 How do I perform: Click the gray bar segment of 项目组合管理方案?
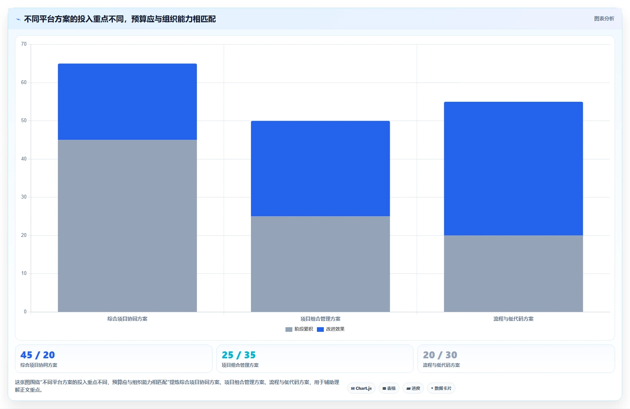(x=320, y=264)
